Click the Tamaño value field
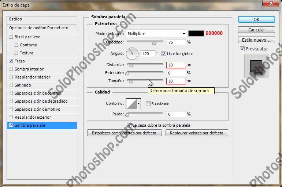This screenshot has width=282, height=187. click(176, 81)
